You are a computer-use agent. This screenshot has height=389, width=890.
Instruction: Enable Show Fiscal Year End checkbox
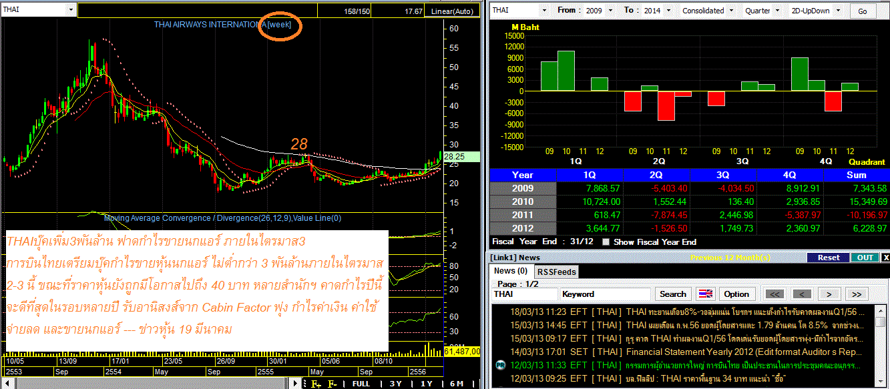coord(606,242)
